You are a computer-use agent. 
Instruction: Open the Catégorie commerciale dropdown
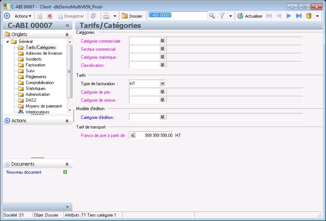[x=162, y=40]
